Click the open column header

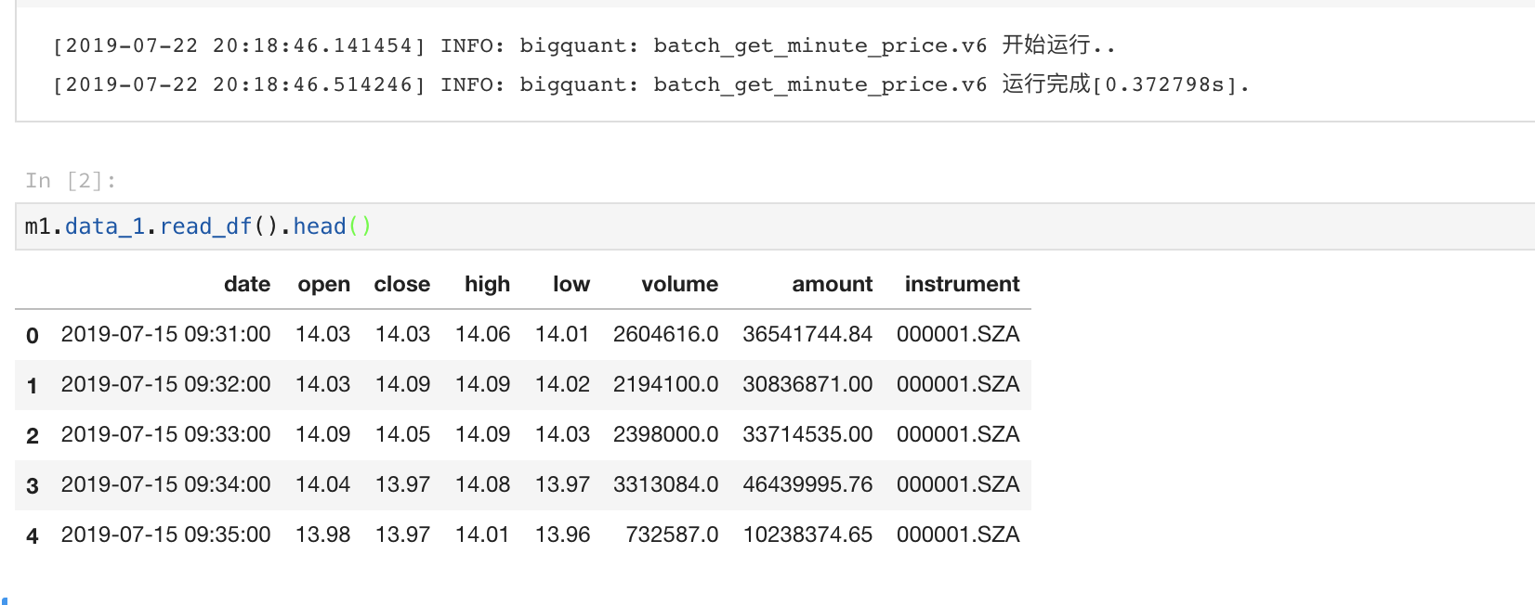[x=323, y=284]
